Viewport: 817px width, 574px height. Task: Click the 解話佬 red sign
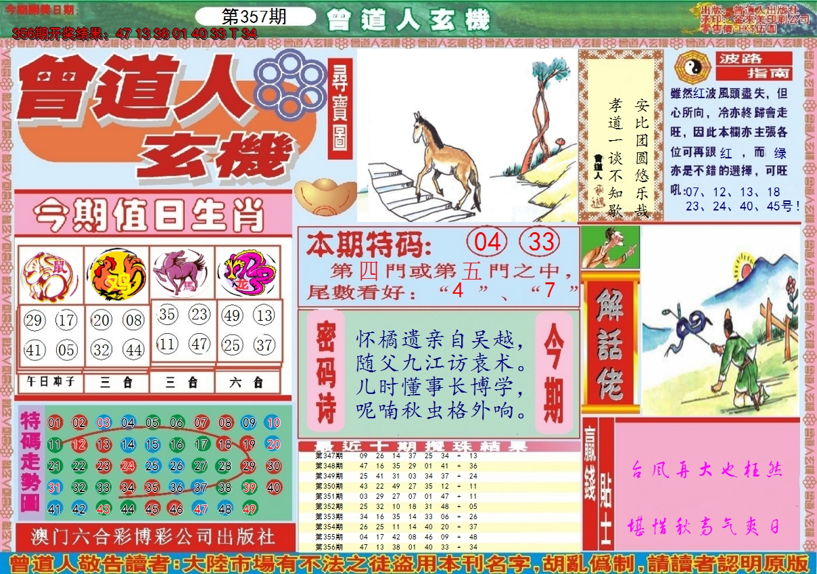click(609, 344)
